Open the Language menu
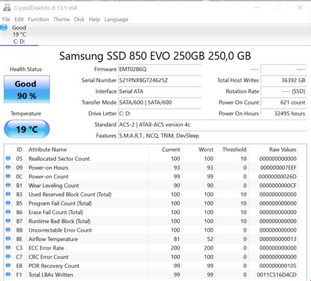 click(x=116, y=19)
